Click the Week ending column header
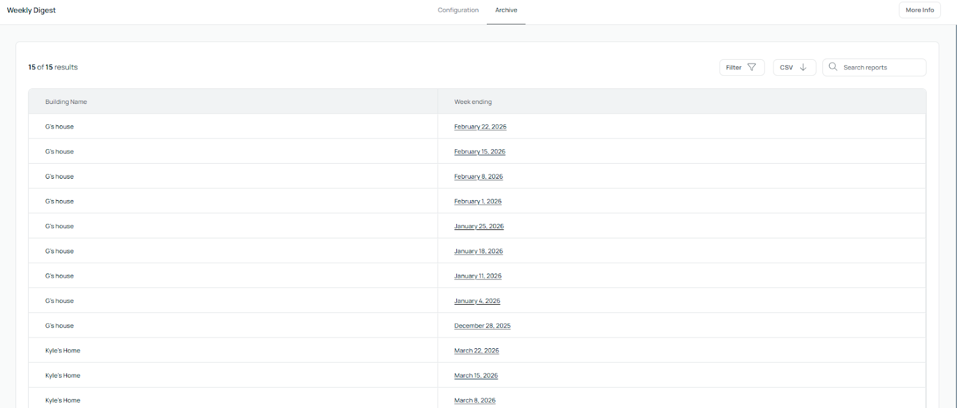Screen dimensions: 957x408 (473, 102)
